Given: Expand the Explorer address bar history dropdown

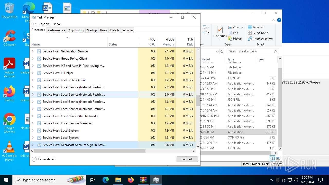Looking at the screenshot, I should [x=217, y=51].
